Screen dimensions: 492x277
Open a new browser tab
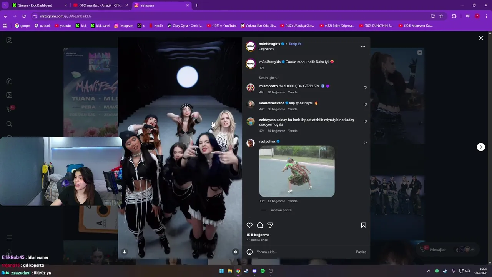point(197,5)
